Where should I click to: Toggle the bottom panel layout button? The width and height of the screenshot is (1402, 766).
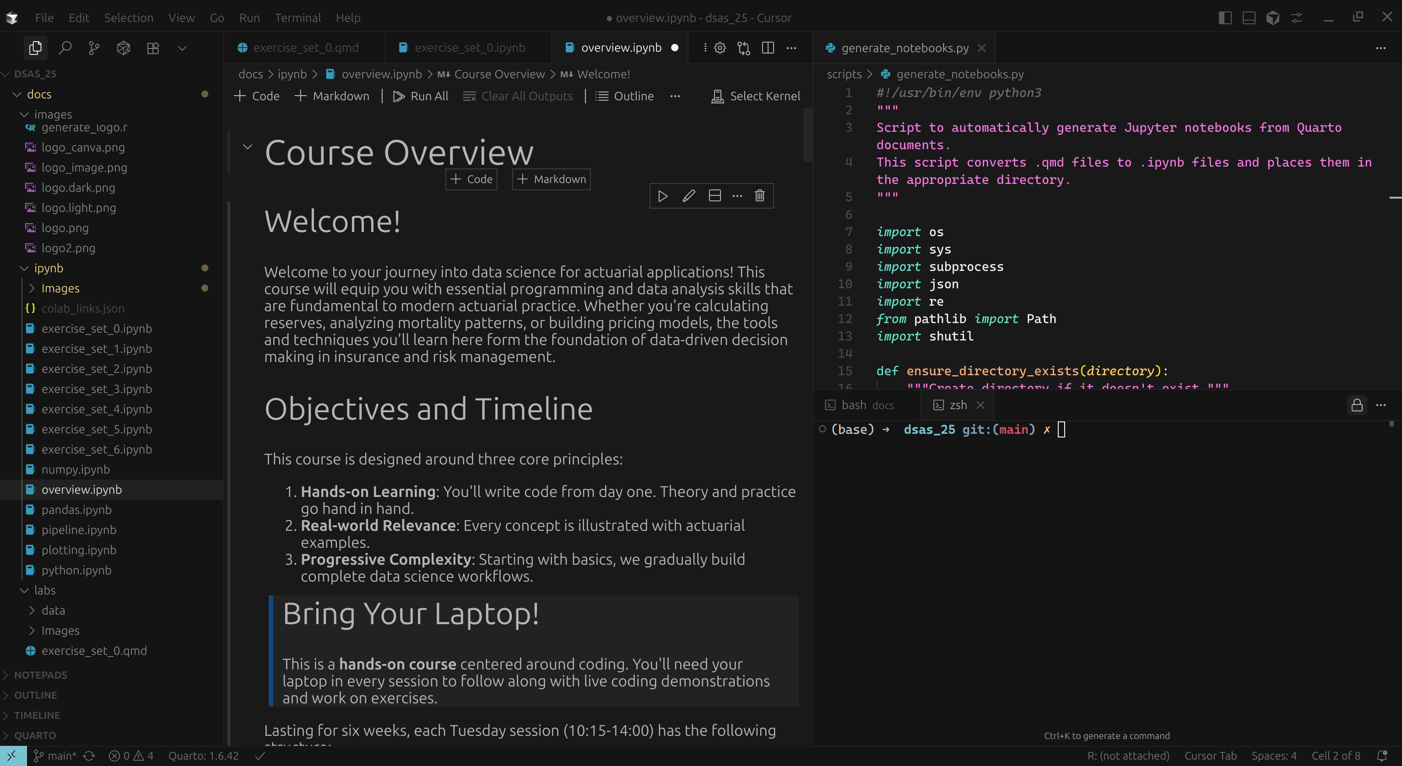coord(1249,17)
